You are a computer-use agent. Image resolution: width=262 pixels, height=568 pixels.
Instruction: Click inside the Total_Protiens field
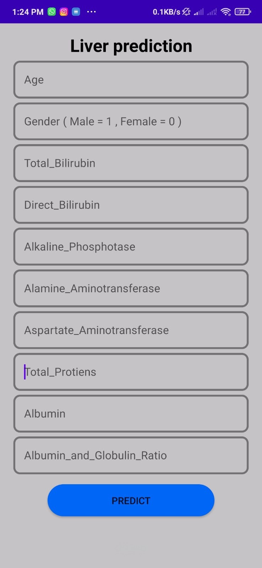(131, 372)
